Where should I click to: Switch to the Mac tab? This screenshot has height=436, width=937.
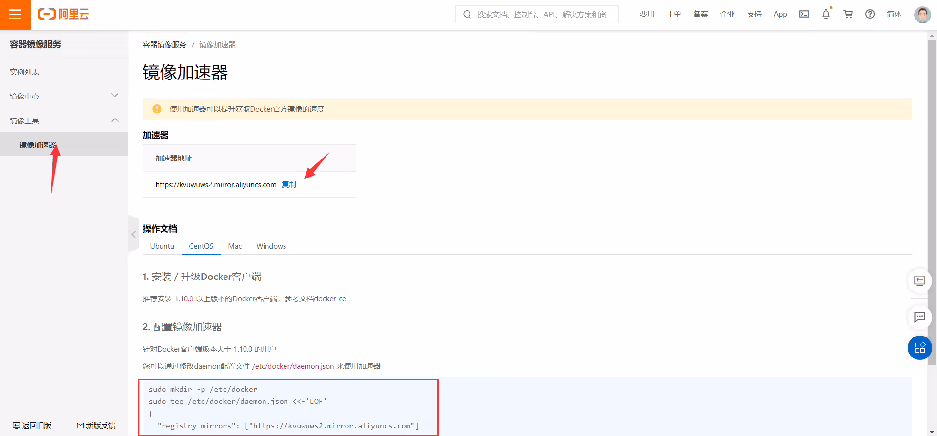point(235,246)
